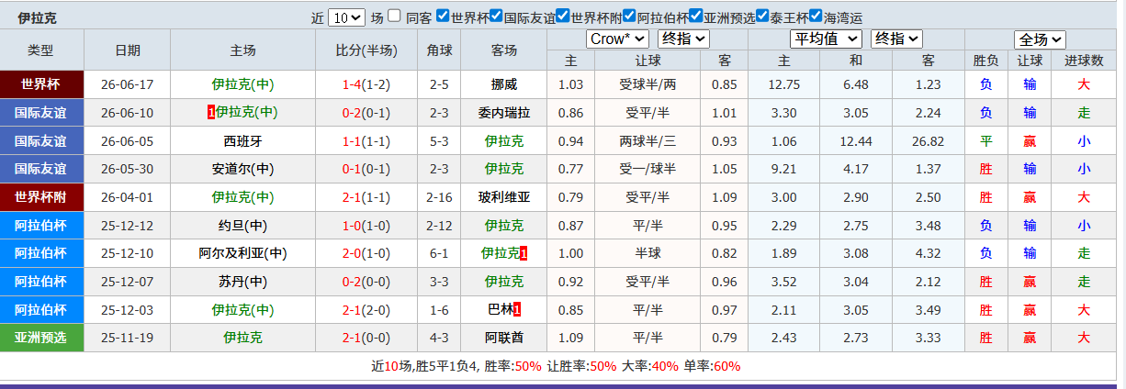Open the 1-1(1-1) score link

pyautogui.click(x=366, y=141)
